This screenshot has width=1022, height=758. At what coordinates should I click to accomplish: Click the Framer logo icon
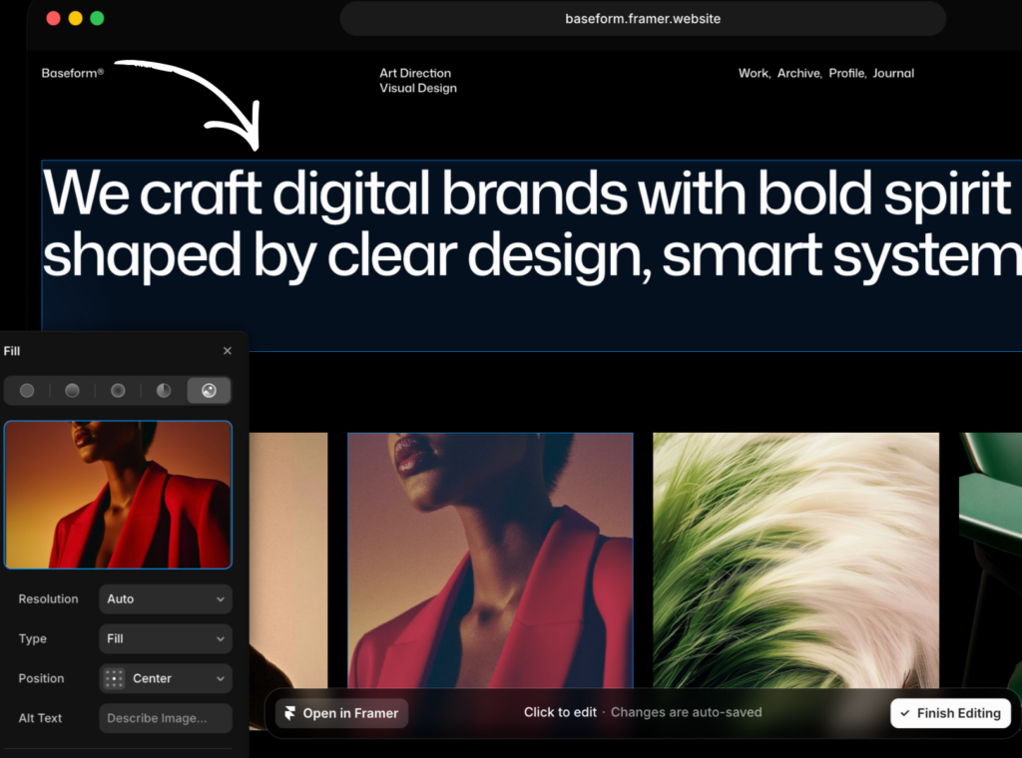tap(290, 713)
